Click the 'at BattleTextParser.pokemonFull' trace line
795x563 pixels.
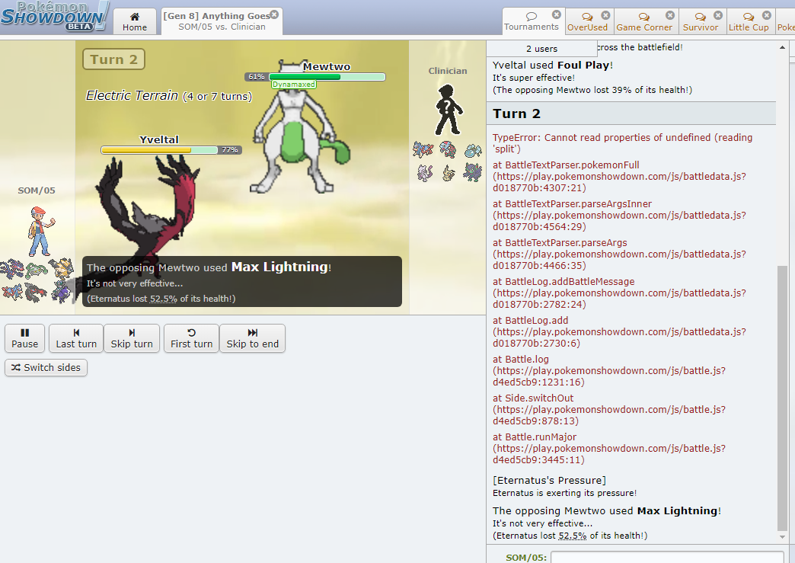619,177
